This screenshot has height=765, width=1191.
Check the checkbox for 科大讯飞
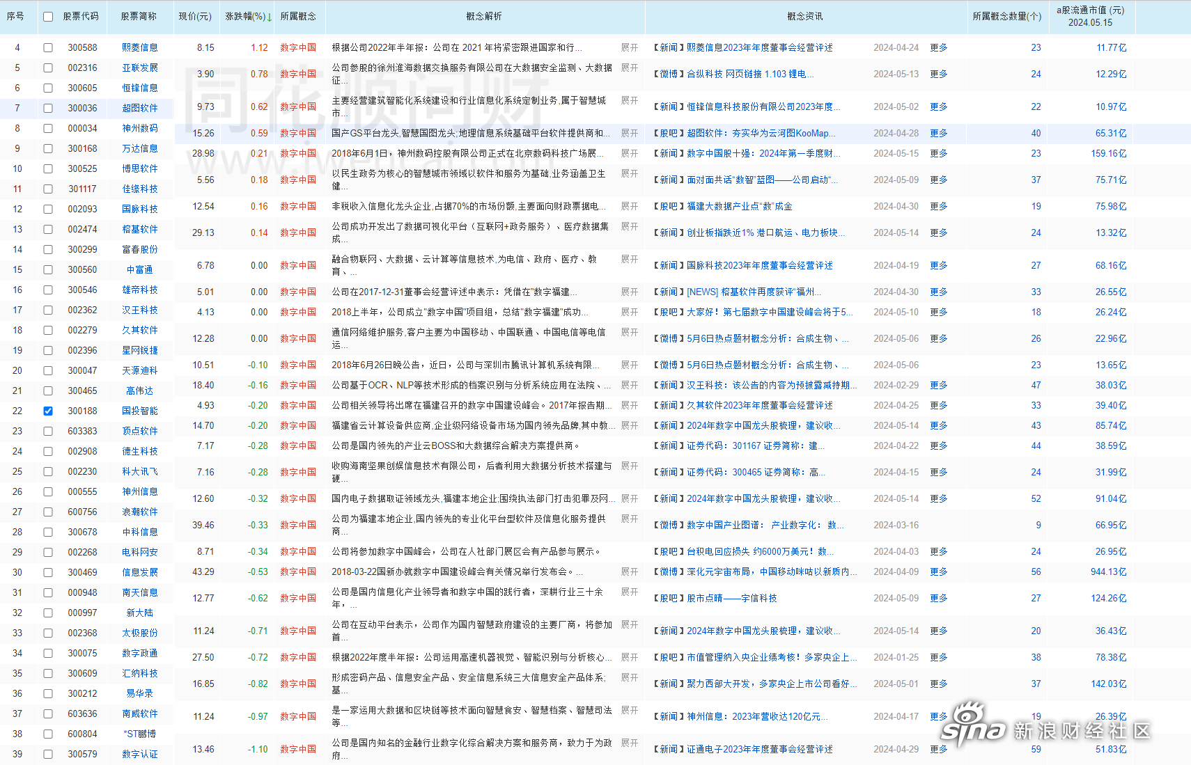point(47,471)
